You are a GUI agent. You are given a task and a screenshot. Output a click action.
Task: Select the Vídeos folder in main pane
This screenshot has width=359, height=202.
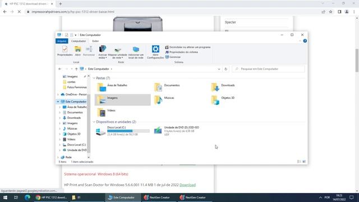(122, 112)
